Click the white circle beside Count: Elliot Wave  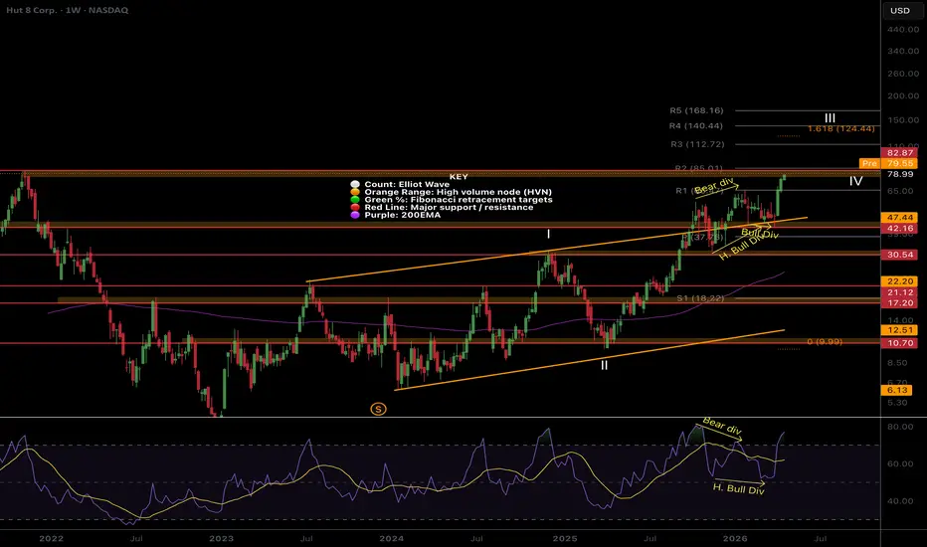[355, 185]
